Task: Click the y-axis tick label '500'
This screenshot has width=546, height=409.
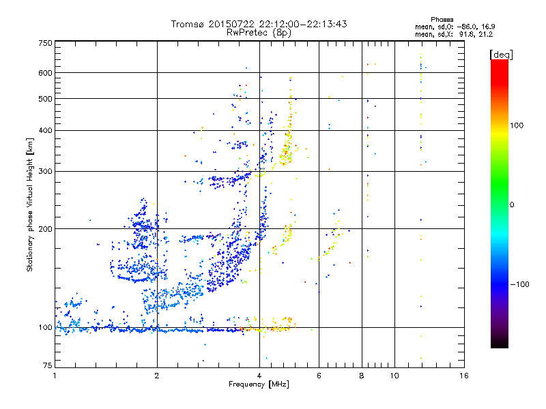Action: click(x=45, y=99)
